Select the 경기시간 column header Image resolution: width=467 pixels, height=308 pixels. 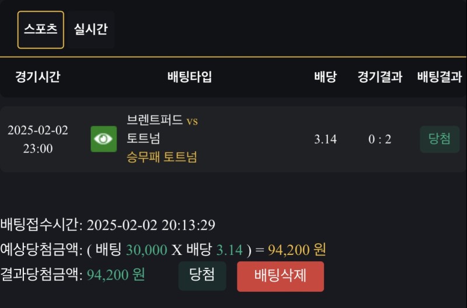[x=37, y=77]
